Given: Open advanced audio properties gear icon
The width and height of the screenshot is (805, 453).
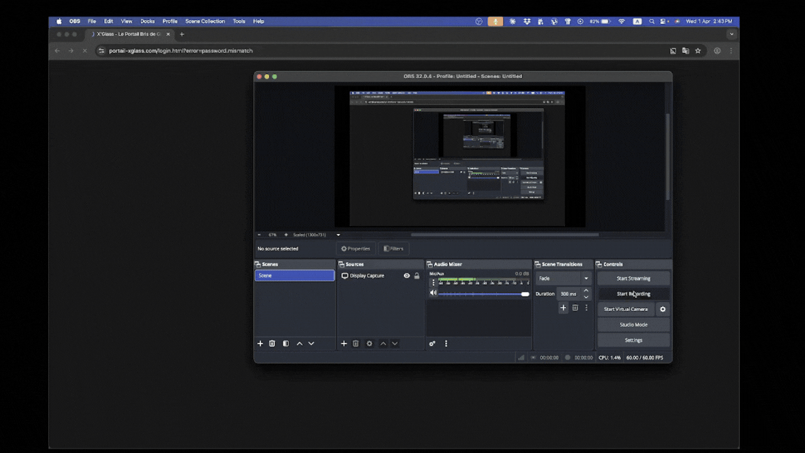Looking at the screenshot, I should (432, 344).
